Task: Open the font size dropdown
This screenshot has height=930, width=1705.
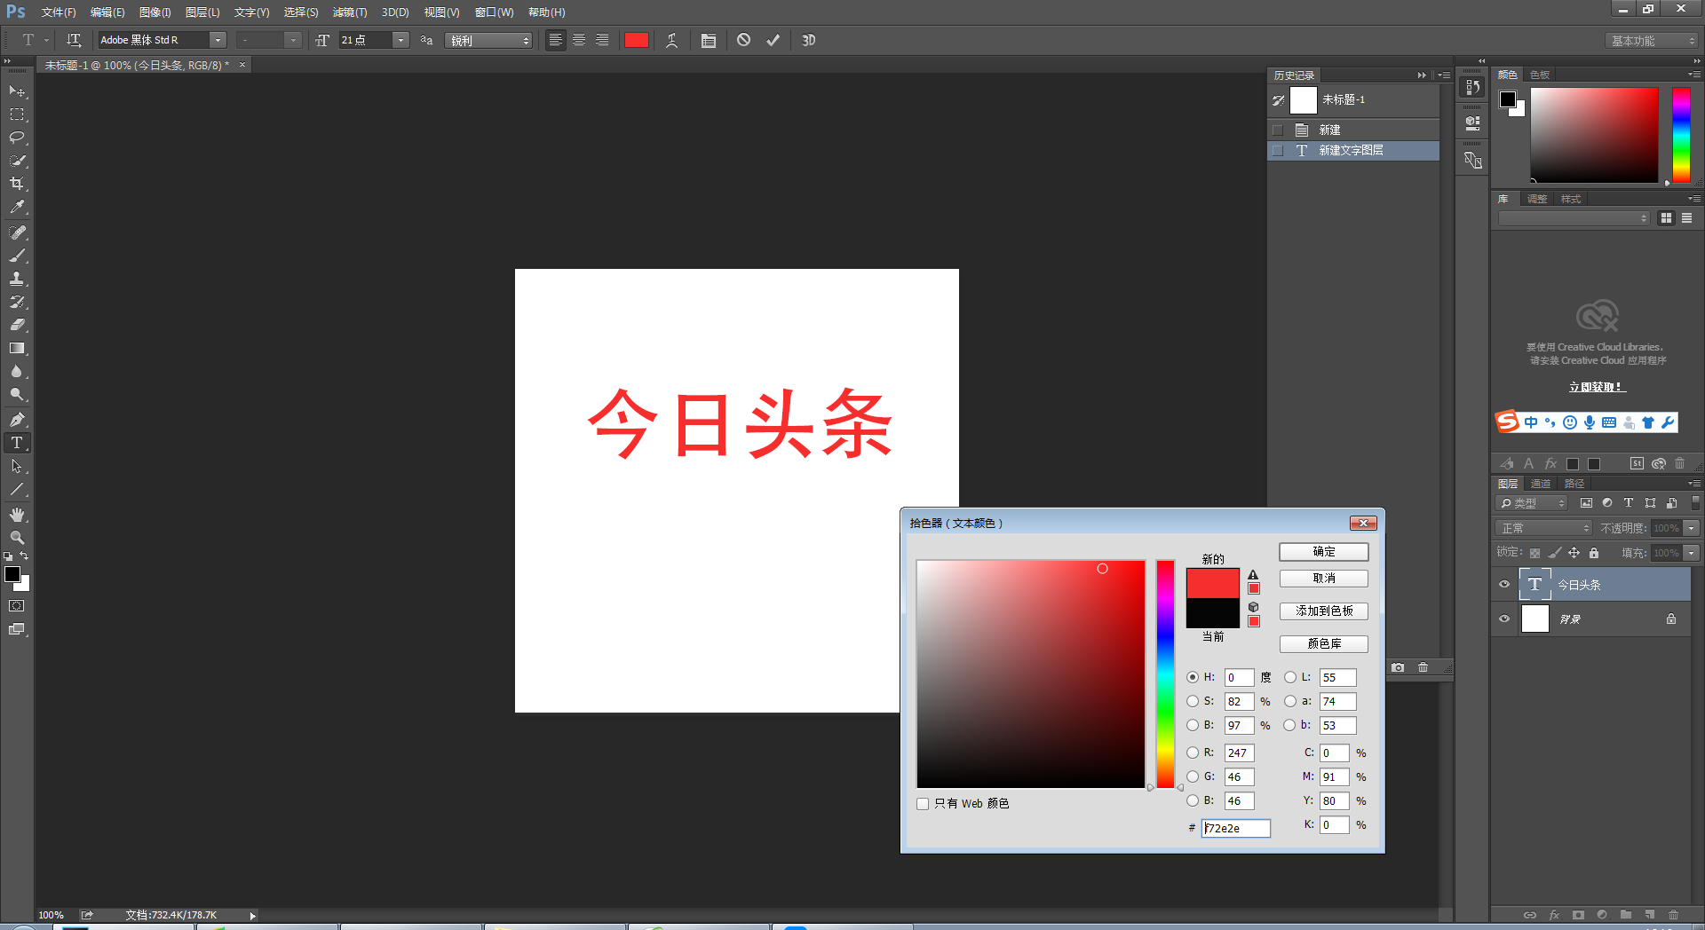Action: 400,40
